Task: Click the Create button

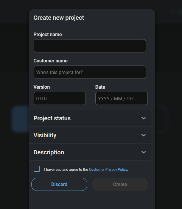Action: pyautogui.click(x=120, y=185)
